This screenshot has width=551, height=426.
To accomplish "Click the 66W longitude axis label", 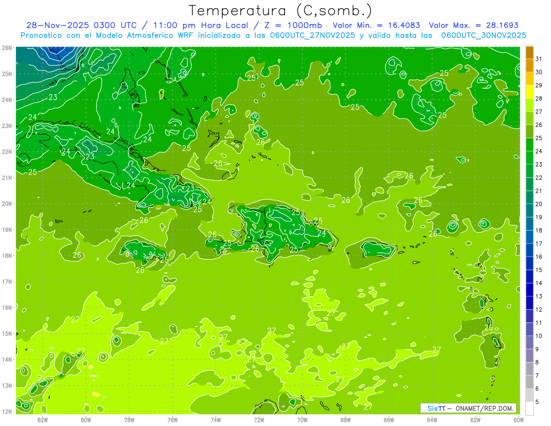I will (x=388, y=420).
